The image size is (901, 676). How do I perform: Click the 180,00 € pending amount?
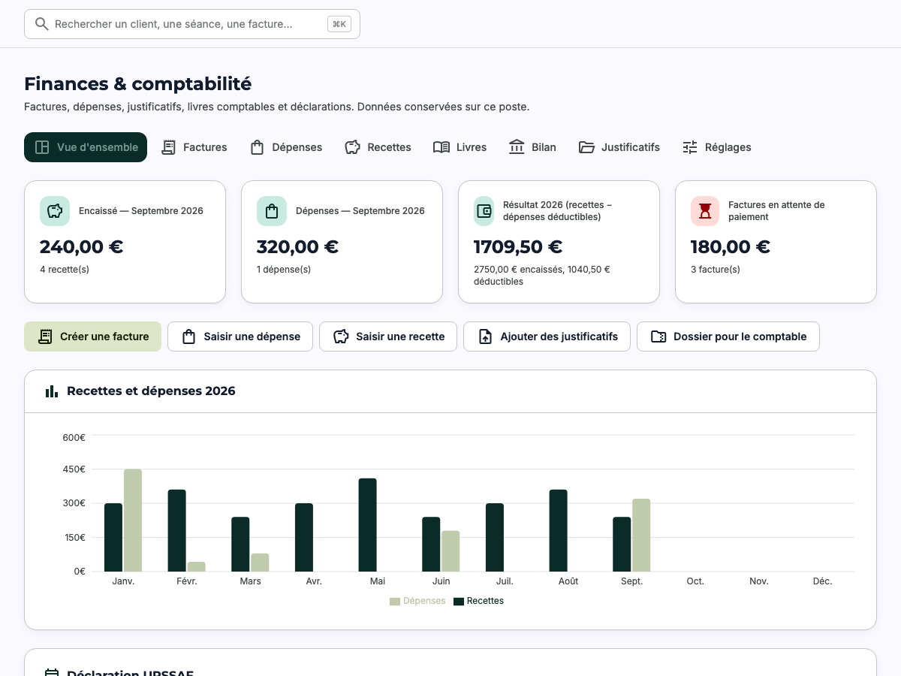[731, 246]
